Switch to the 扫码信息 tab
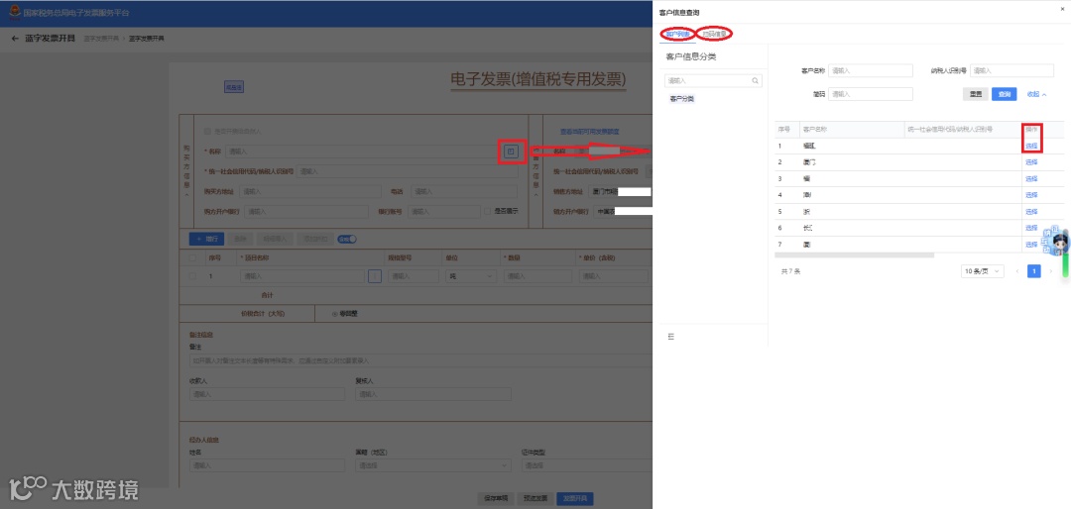Viewport: 1071px width, 509px height. [714, 34]
